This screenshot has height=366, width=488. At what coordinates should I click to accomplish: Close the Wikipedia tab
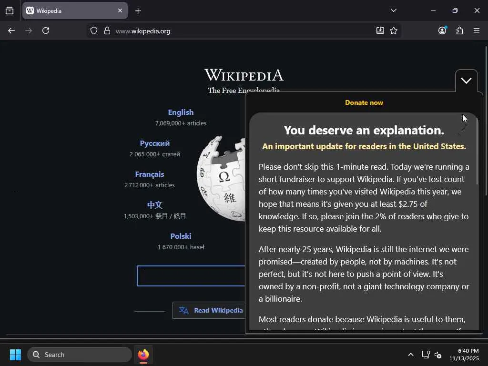[x=120, y=10]
